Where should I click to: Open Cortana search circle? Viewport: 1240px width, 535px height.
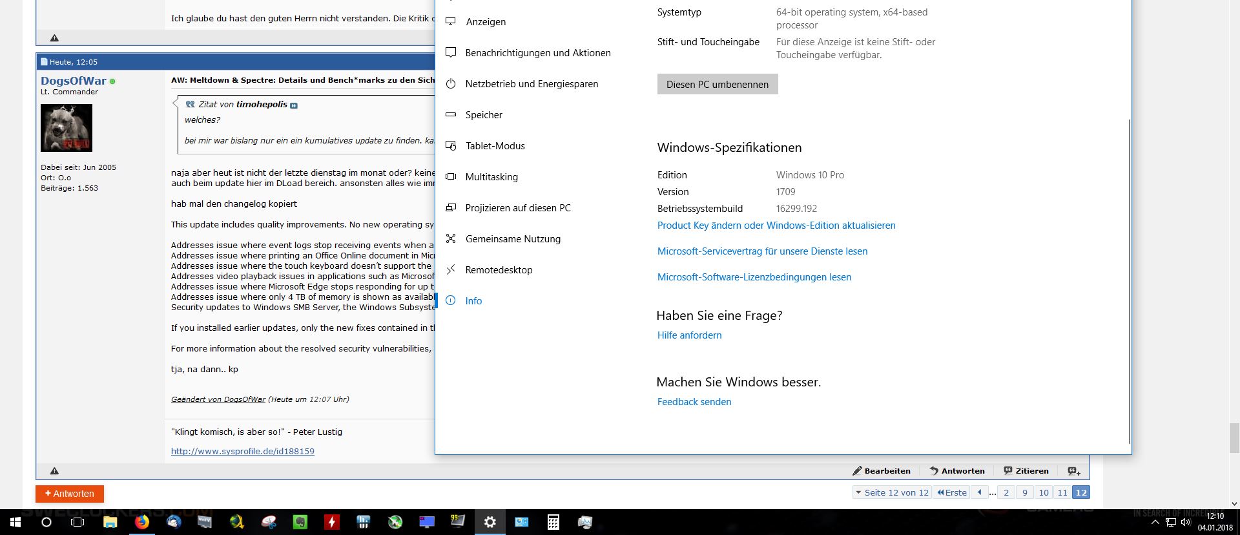coord(46,522)
